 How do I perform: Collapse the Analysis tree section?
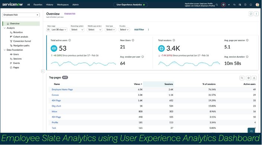pyautogui.click(x=5, y=28)
